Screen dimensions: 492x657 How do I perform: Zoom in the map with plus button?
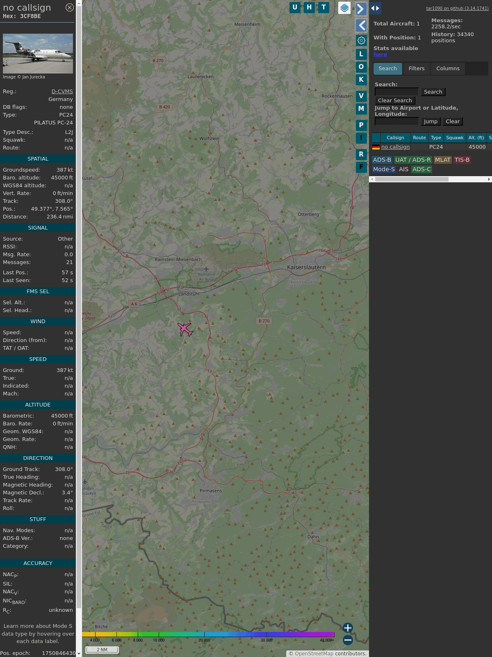point(348,628)
